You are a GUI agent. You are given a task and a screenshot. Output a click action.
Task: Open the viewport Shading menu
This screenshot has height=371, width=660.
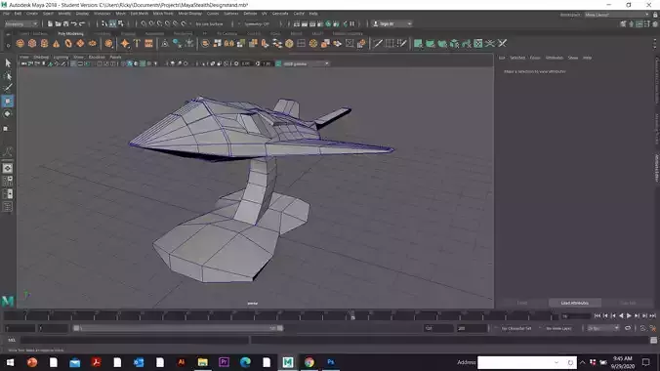pos(41,58)
